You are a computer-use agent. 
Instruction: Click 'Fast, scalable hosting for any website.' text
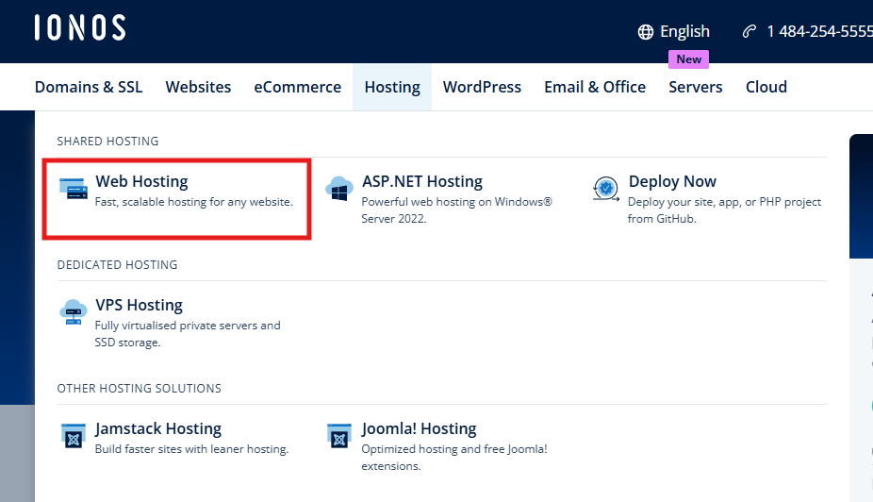pos(194,202)
